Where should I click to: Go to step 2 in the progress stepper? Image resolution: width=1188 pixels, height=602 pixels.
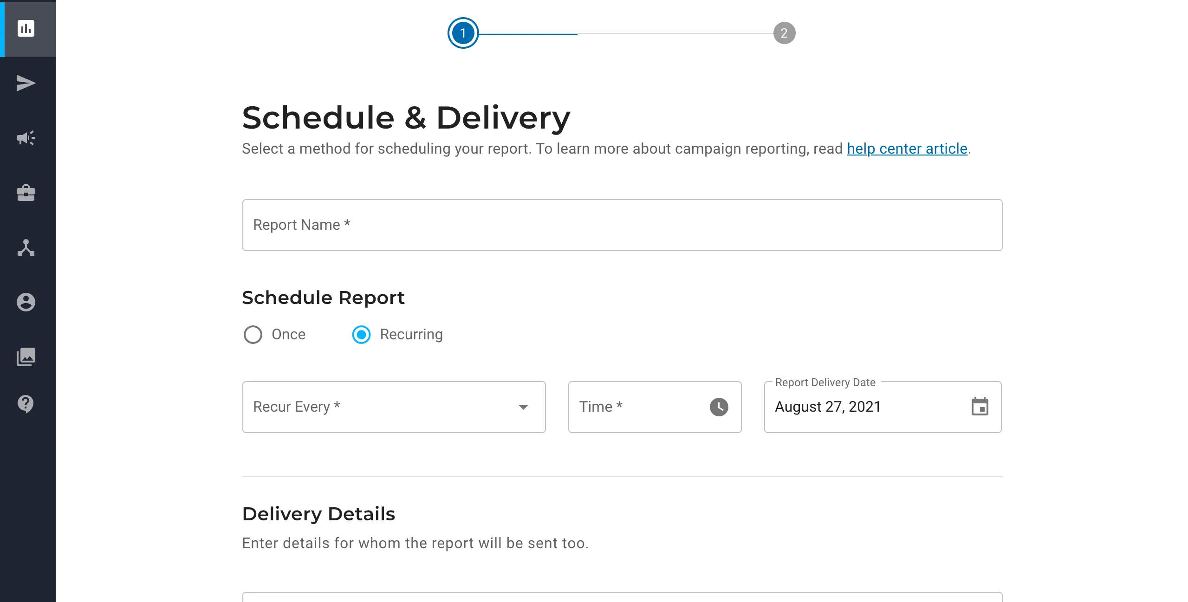784,33
